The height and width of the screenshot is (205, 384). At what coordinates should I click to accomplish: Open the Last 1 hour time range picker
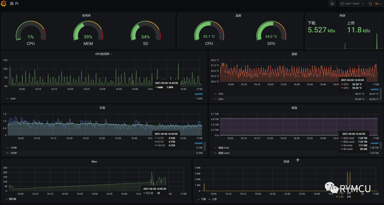tap(352, 4)
